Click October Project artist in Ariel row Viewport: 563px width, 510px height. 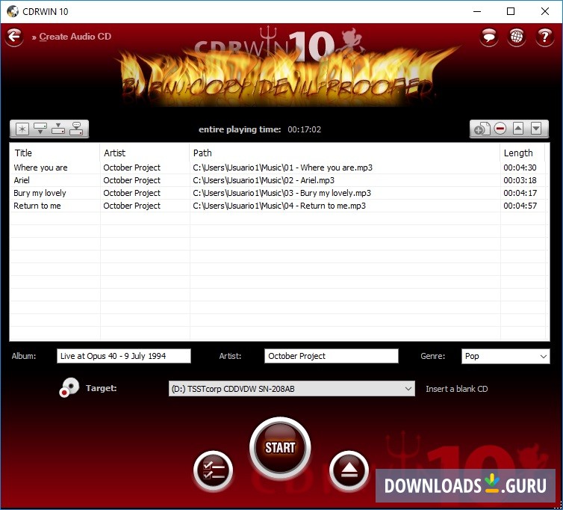(x=131, y=180)
